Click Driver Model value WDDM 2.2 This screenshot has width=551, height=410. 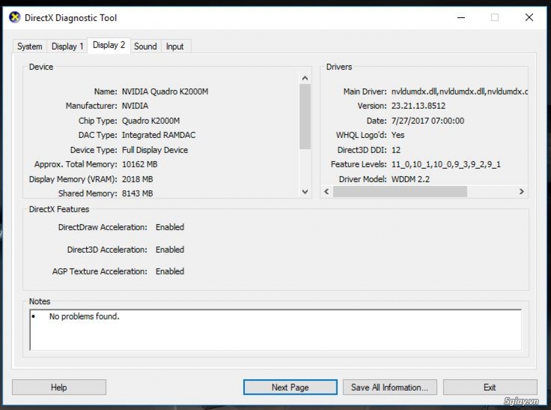[411, 179]
